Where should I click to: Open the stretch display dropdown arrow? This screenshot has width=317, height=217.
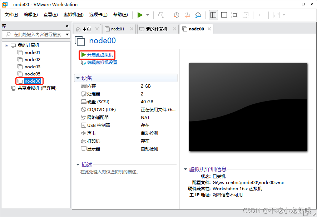[x=284, y=15]
